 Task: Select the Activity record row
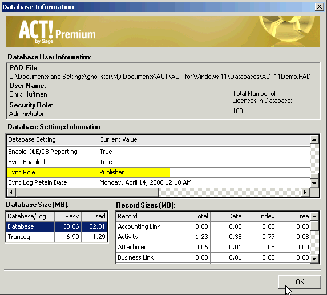click(213, 237)
